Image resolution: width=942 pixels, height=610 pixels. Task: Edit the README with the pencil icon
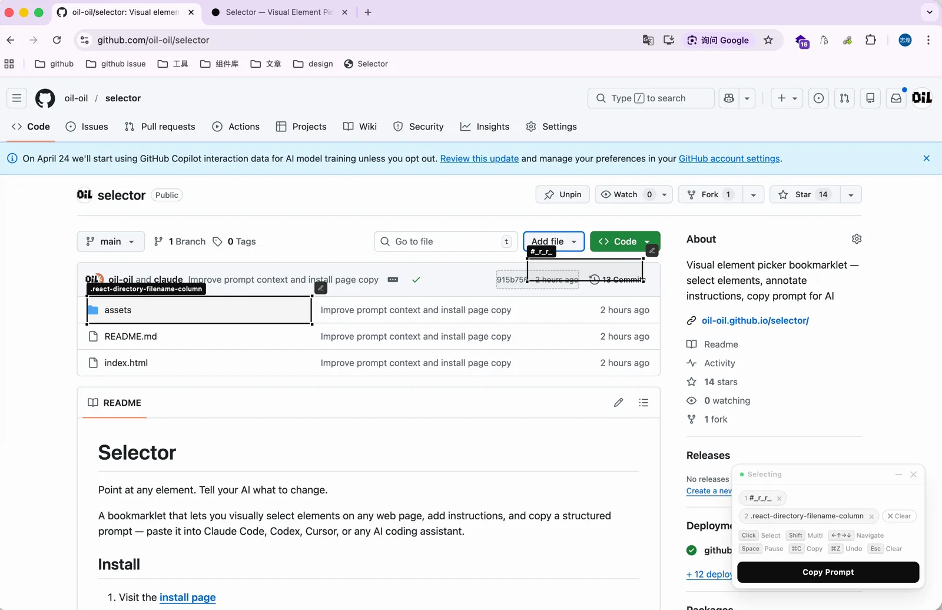pos(618,403)
